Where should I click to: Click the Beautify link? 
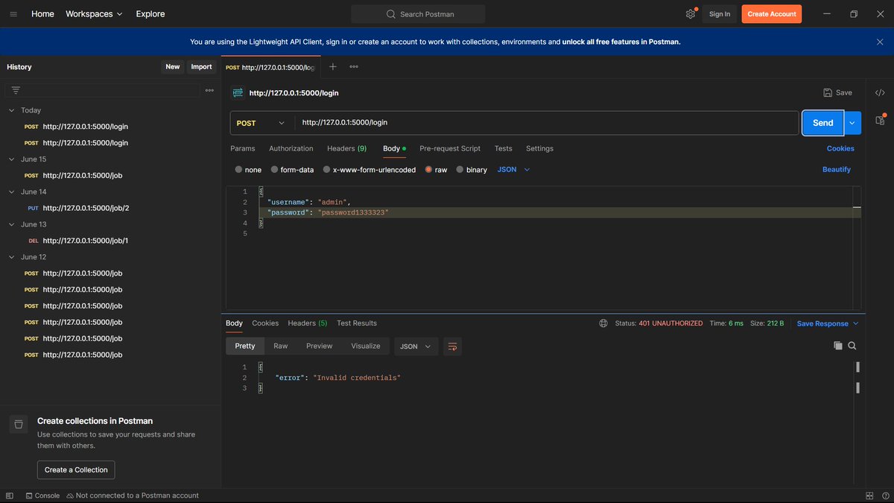(x=837, y=170)
